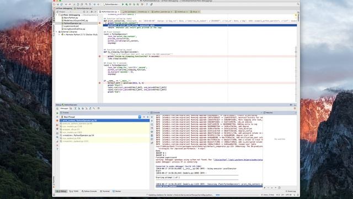This screenshot has height=199, width=353.
Task: Select UsingRoomAndHive.py in project tree
Action: (74, 29)
